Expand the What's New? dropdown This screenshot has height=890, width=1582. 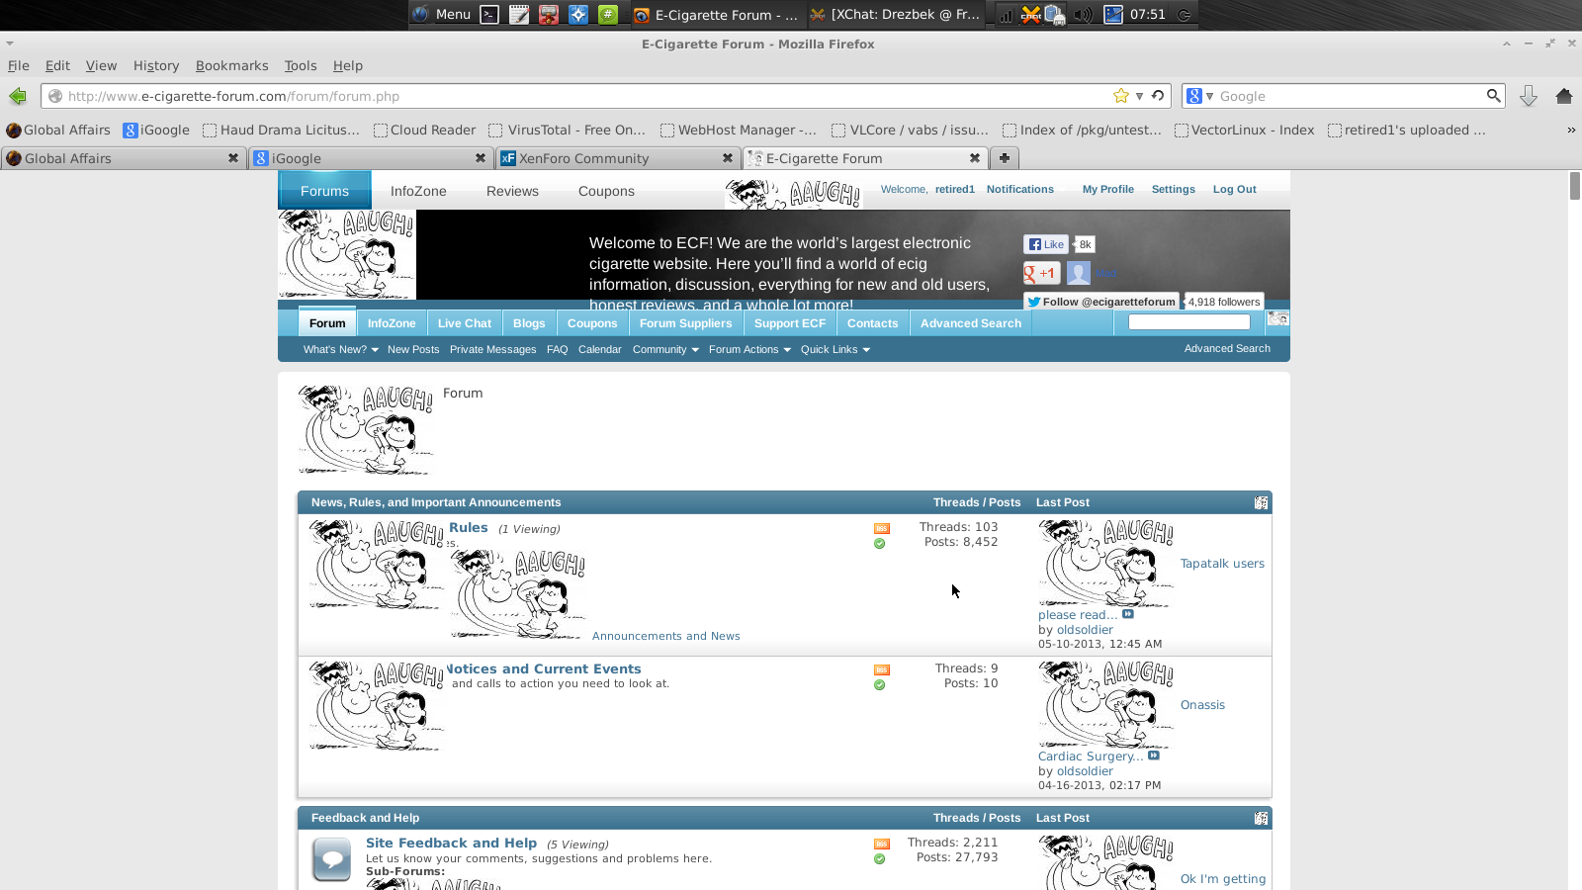tap(340, 349)
